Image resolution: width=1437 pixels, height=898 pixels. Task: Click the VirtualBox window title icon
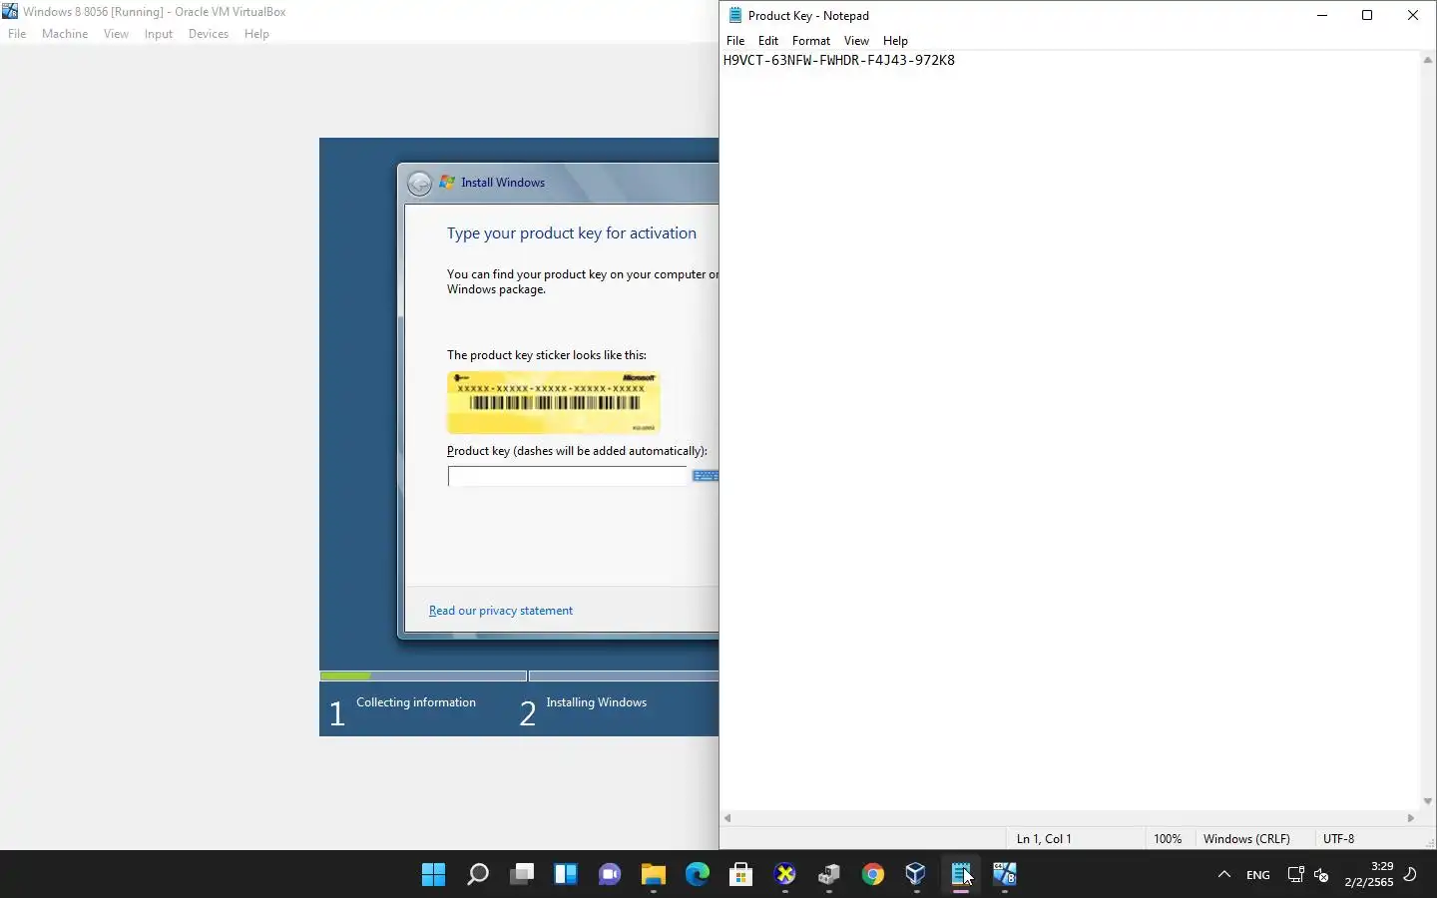point(10,11)
